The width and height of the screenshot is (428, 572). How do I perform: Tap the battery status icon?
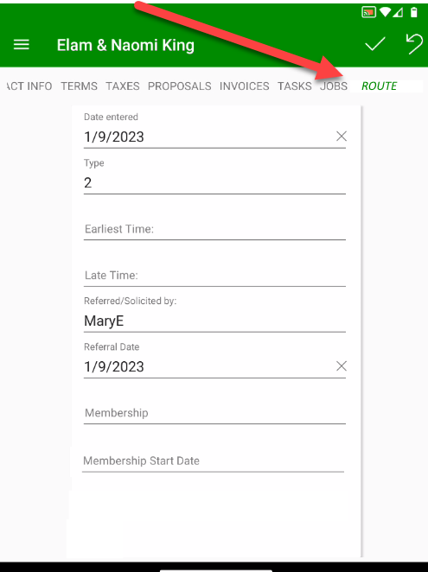413,12
